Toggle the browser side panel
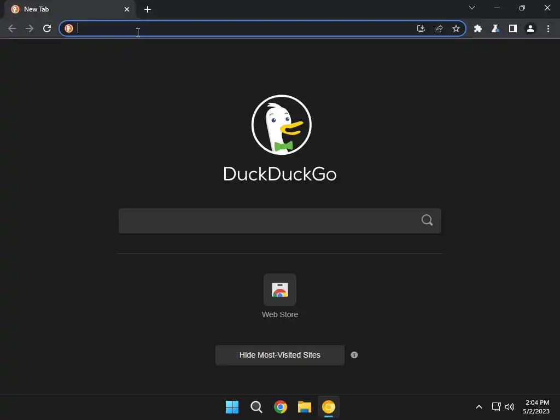 tap(513, 28)
